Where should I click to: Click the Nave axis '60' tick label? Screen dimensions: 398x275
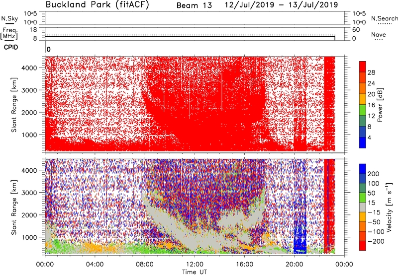(x=356, y=30)
